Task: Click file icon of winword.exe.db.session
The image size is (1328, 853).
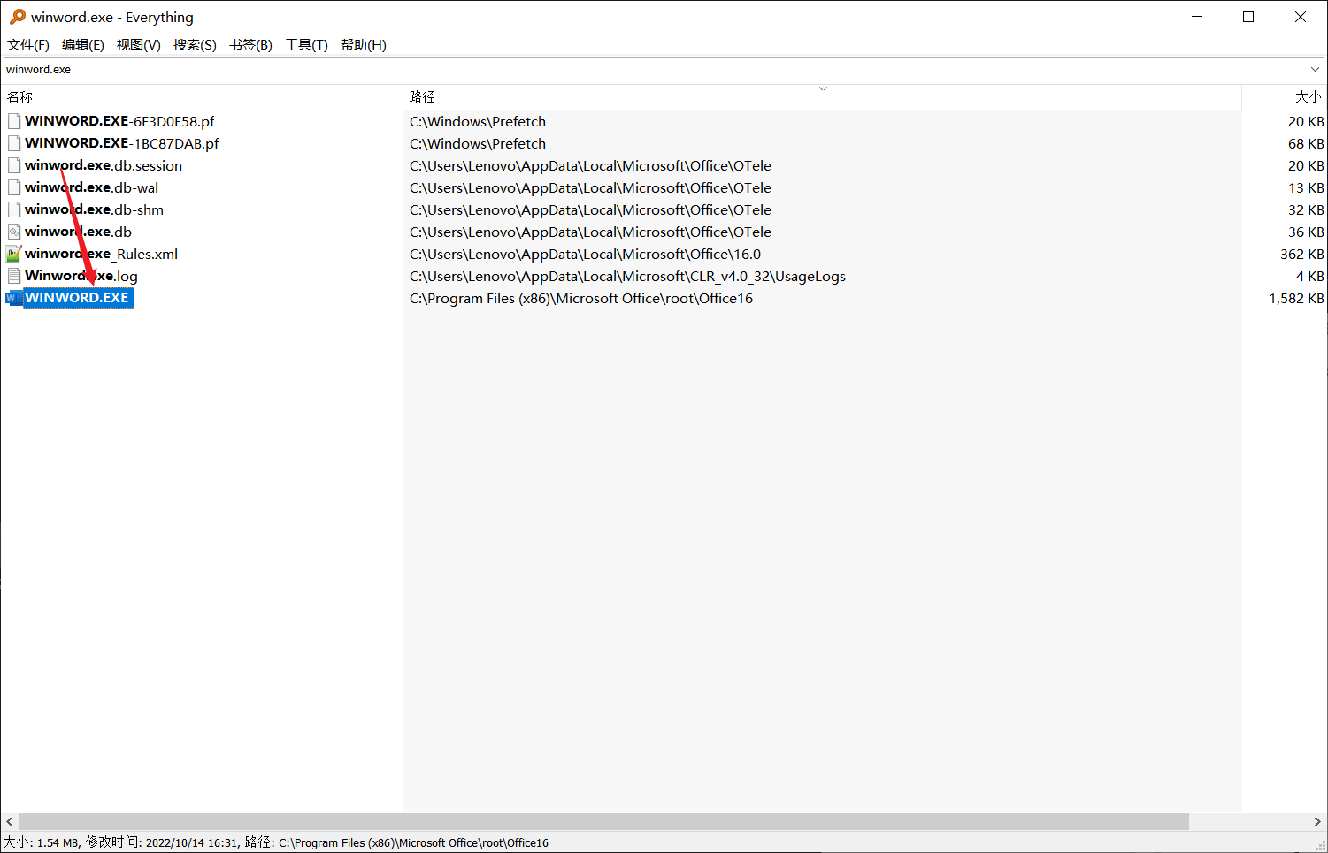Action: tap(14, 165)
